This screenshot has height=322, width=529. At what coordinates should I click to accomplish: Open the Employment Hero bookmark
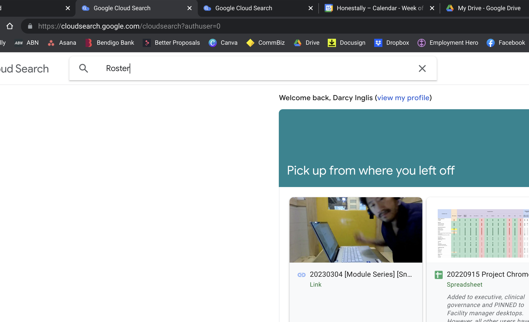(448, 43)
